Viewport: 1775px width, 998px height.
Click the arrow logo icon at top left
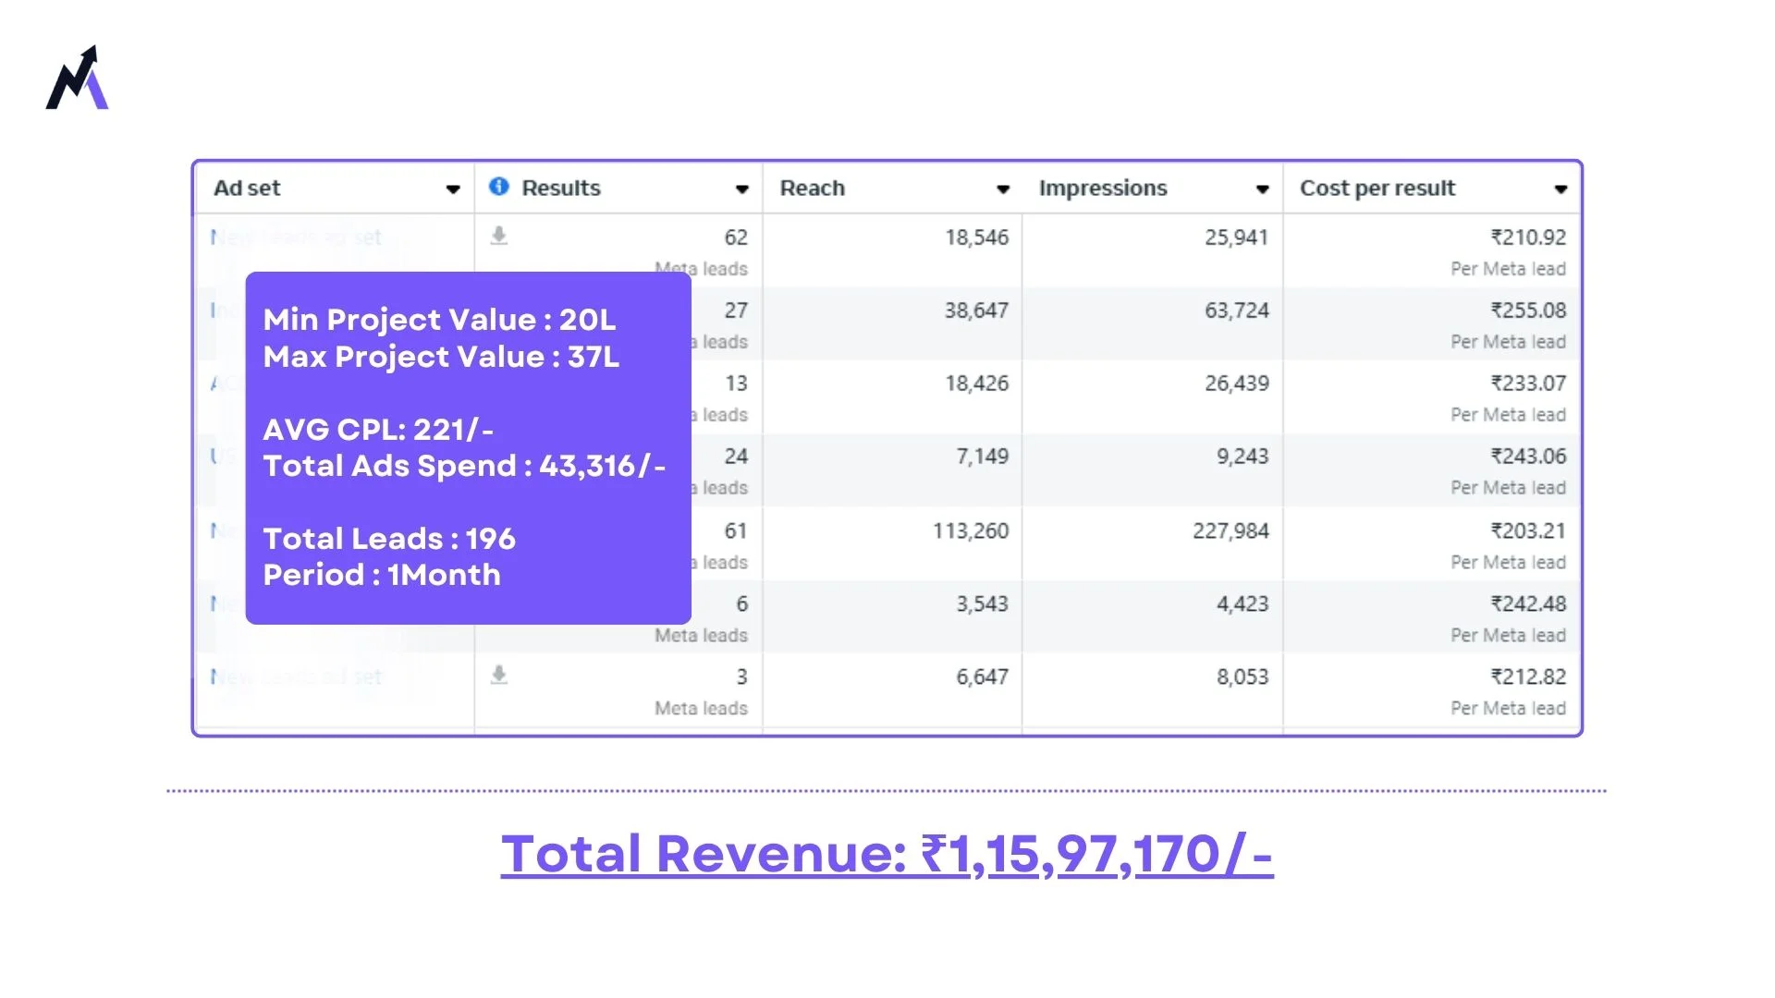(x=78, y=78)
